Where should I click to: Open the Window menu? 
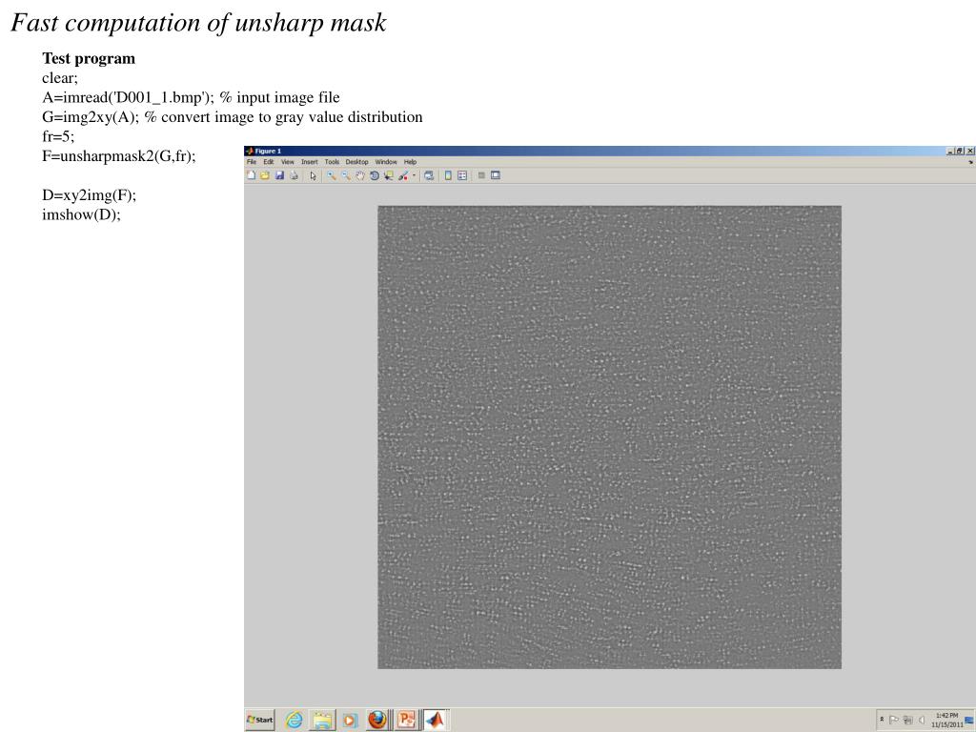coord(386,162)
